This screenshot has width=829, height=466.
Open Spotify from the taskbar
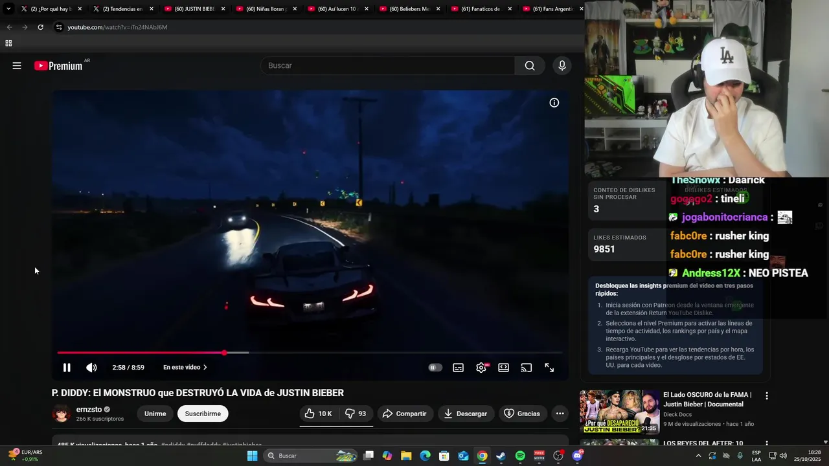tap(520, 456)
